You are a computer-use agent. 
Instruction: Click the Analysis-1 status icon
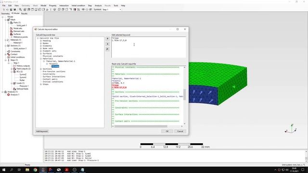9,95
